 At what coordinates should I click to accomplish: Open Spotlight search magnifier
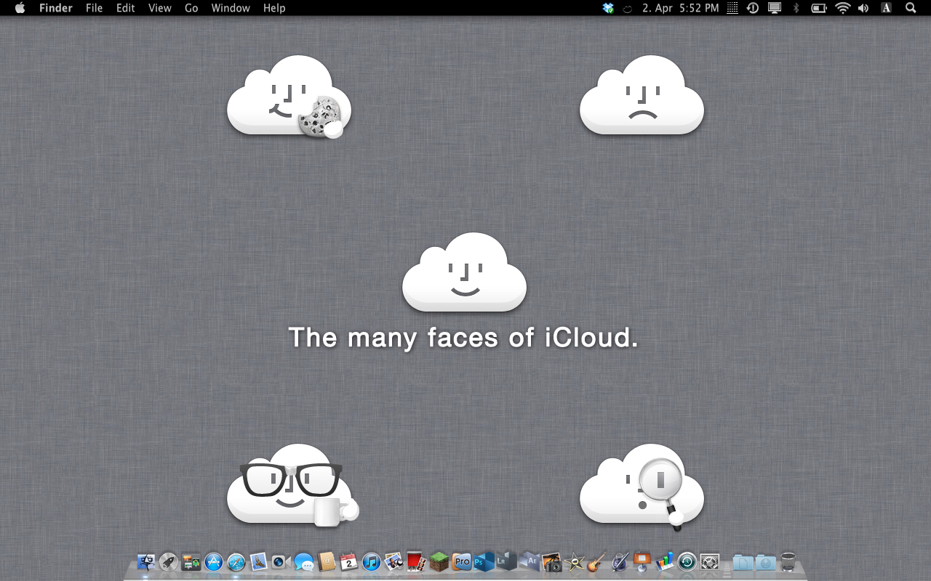pos(911,8)
